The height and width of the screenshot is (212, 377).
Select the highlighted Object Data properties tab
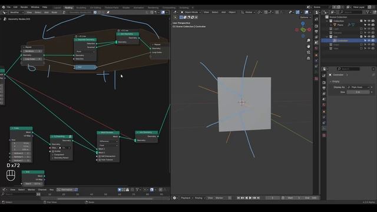point(324,128)
